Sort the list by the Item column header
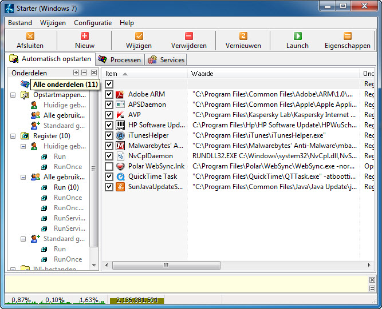 point(144,74)
